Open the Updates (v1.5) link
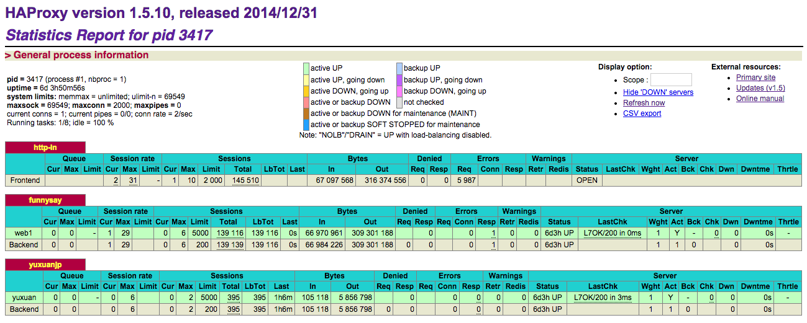Viewport: 807px width, 323px height. pos(760,88)
